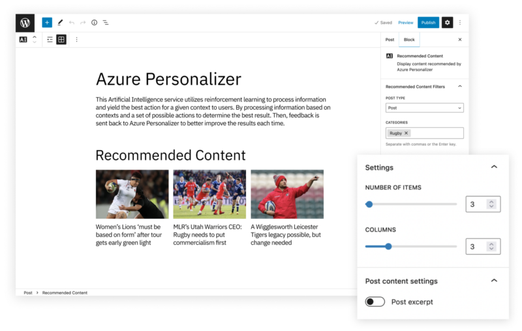Image resolution: width=522 pixels, height=331 pixels.
Task: Collapse the Recommended Content Filters section
Action: (x=460, y=87)
